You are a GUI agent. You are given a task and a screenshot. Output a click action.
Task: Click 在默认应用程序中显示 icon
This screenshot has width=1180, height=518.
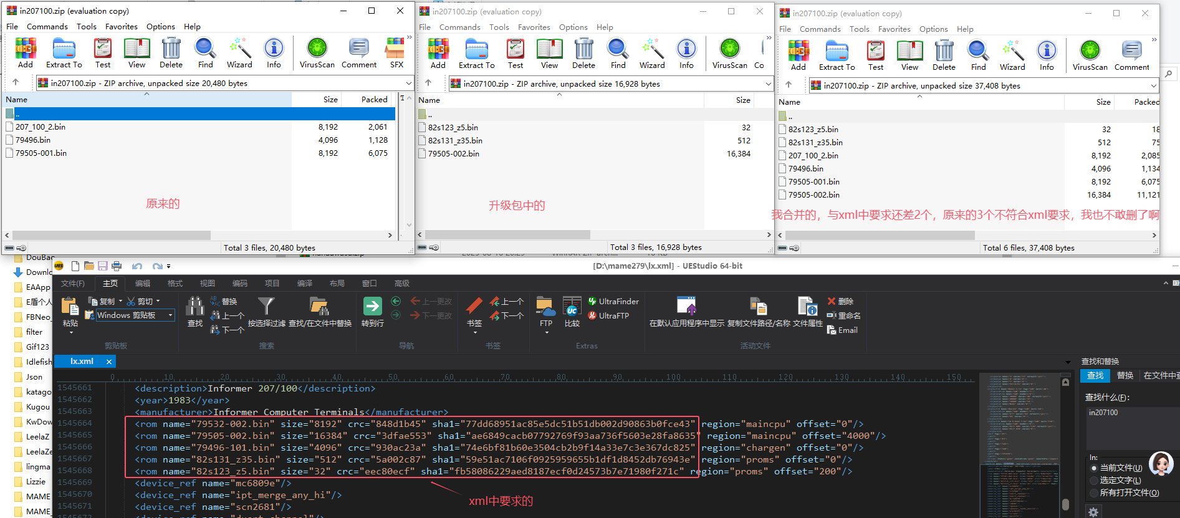point(686,307)
